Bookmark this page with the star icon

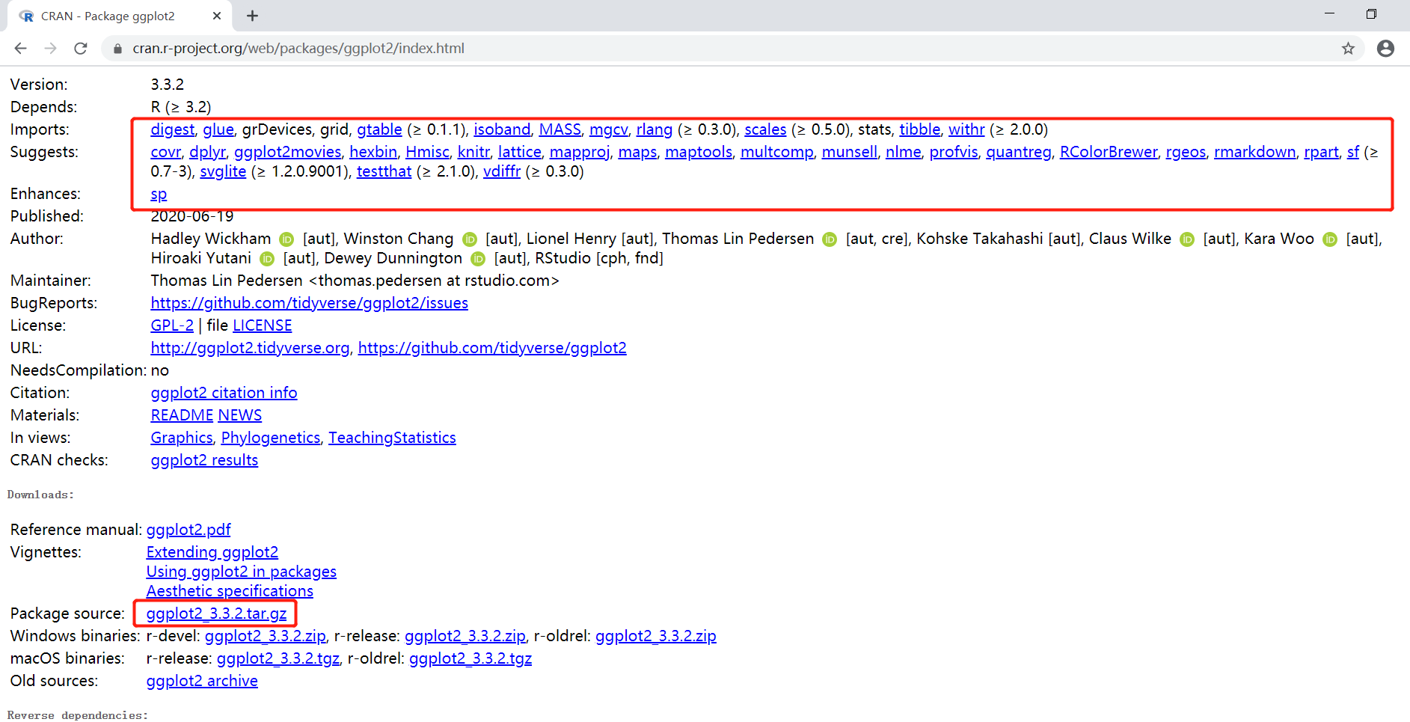tap(1348, 49)
